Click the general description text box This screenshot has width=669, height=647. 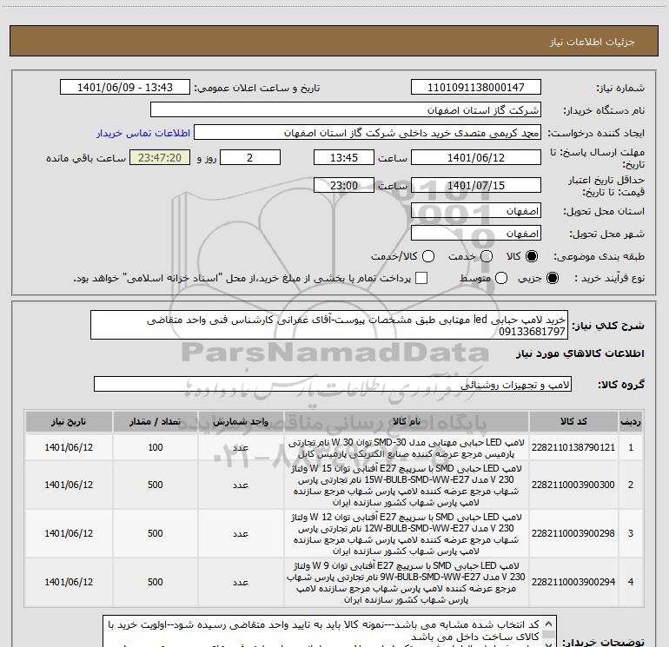pos(329,325)
